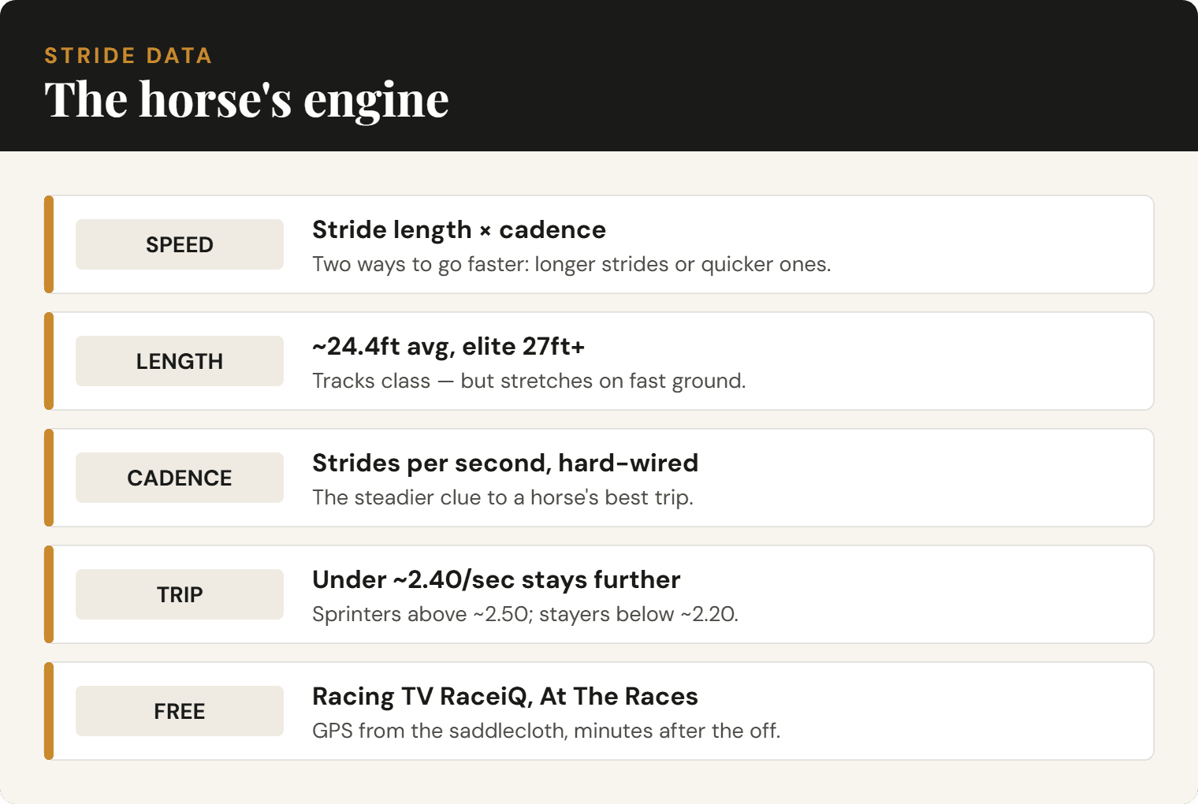Click the FREE label badge
The height and width of the screenshot is (804, 1198).
coord(180,711)
